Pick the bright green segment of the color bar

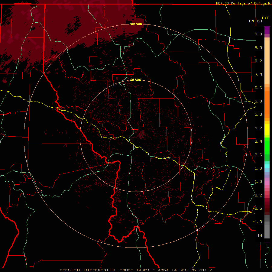tap(267, 145)
